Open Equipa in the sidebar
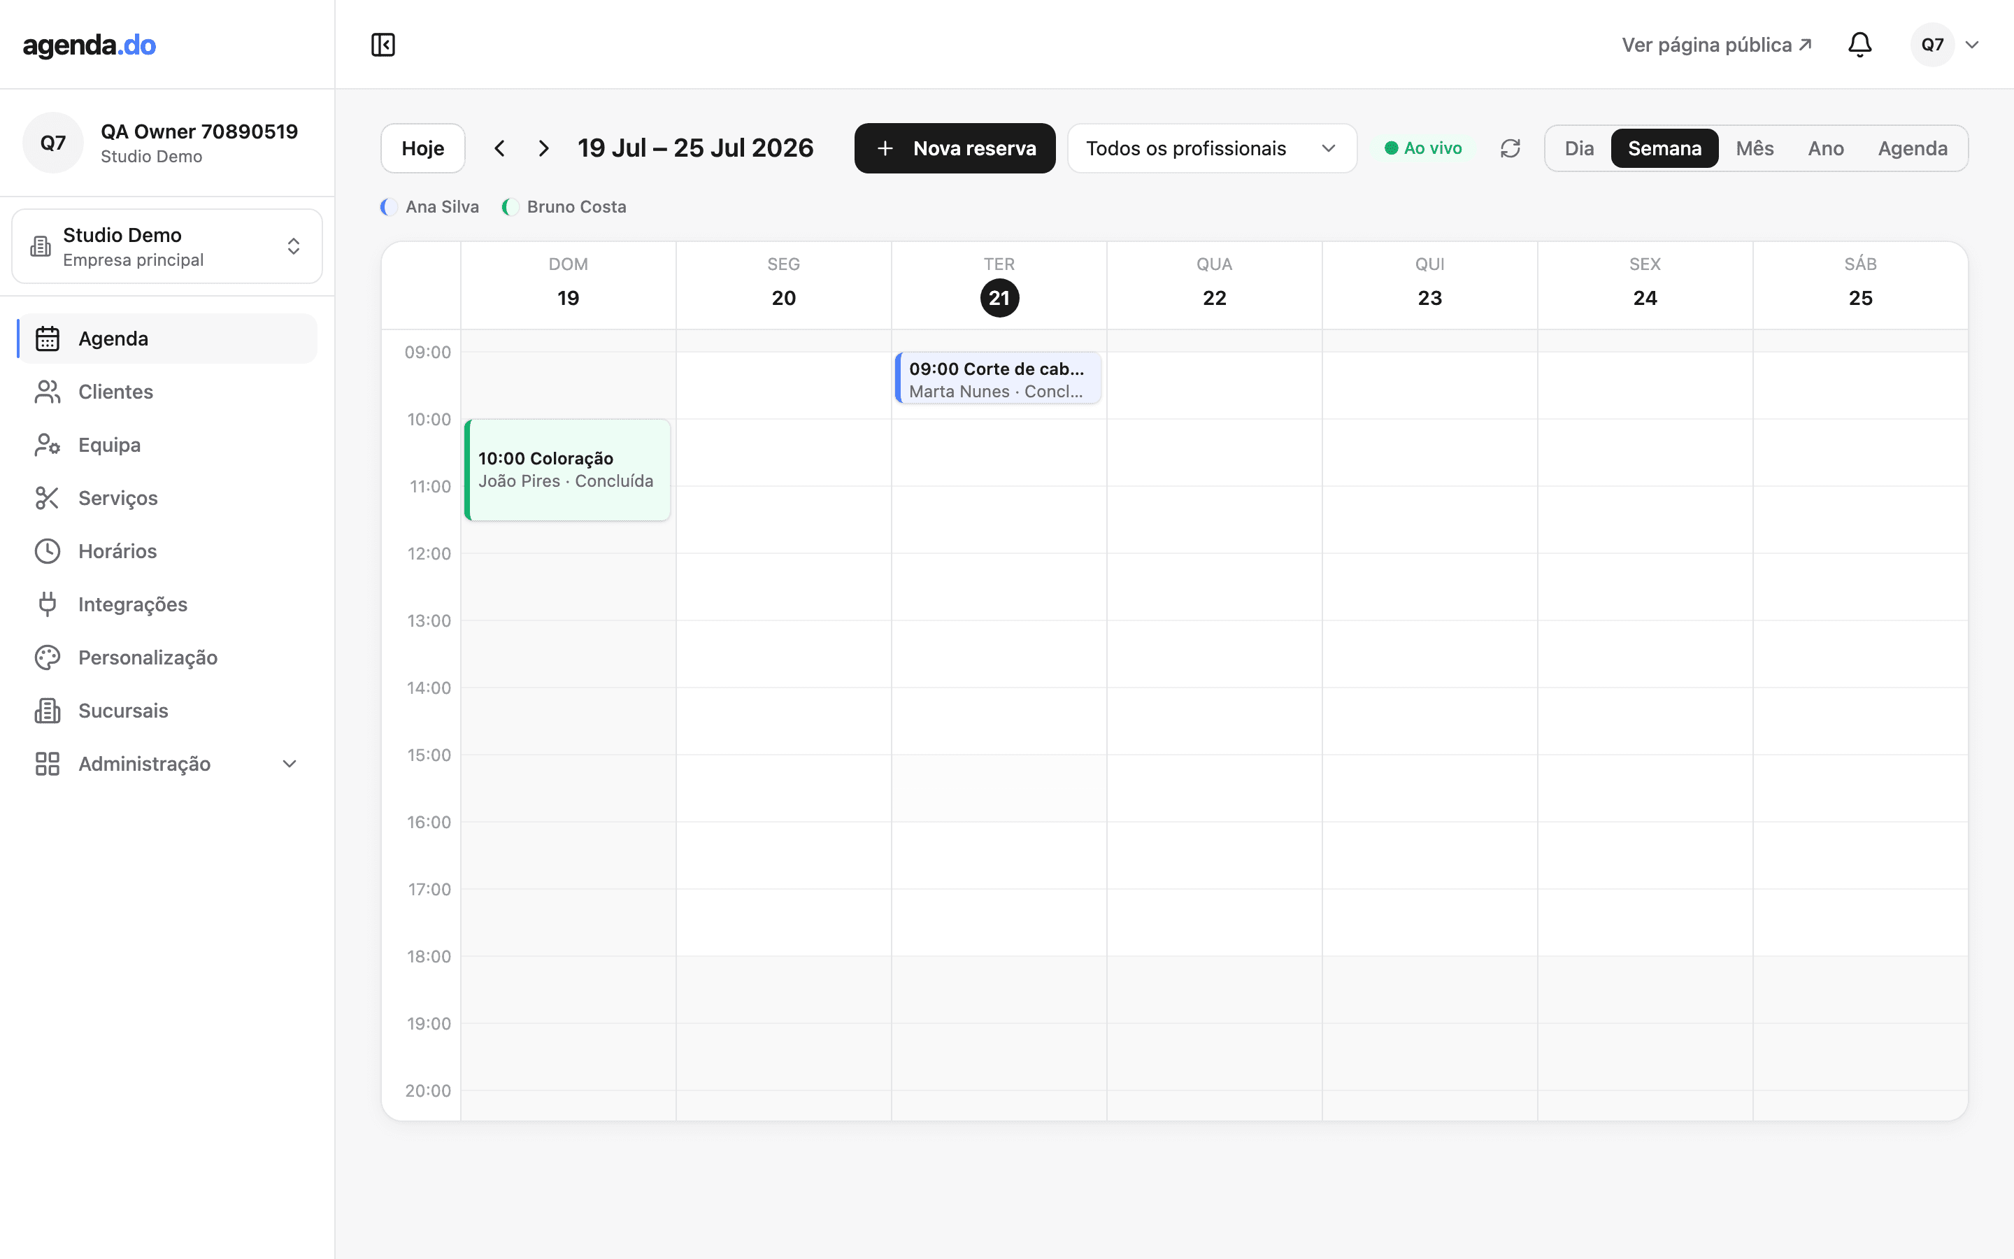 [x=167, y=446]
